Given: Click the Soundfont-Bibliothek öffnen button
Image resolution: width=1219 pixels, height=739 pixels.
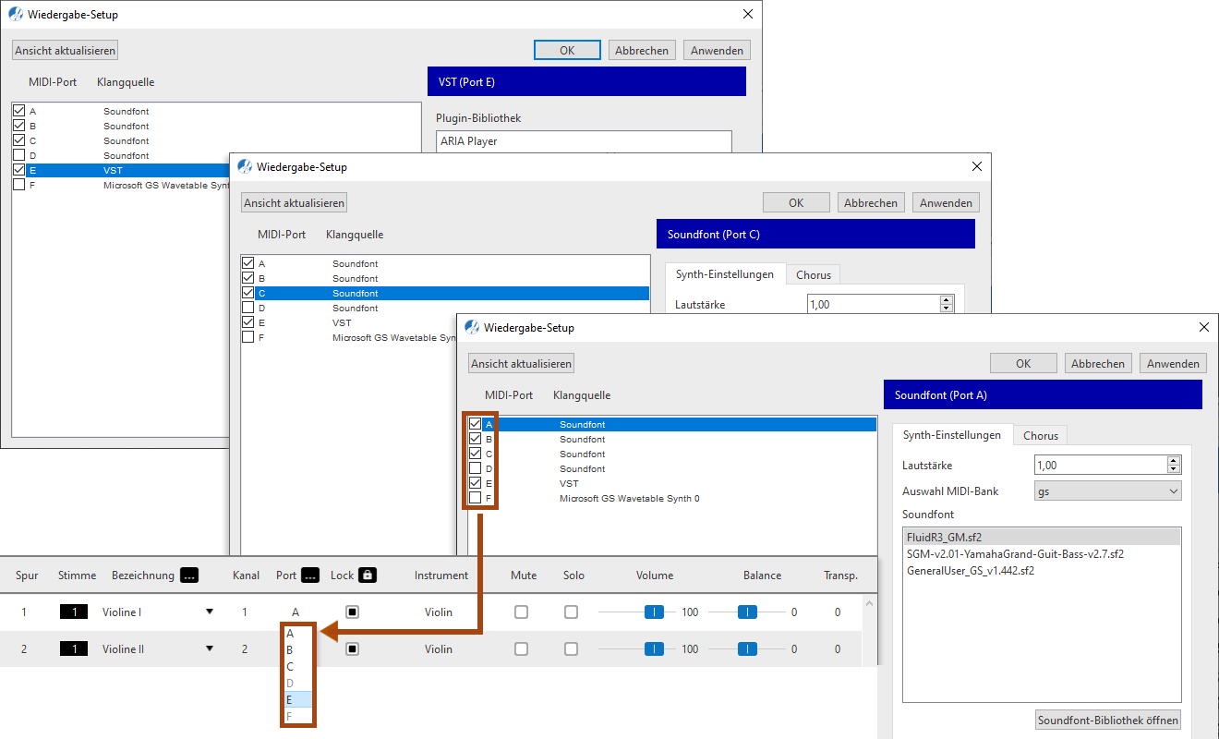Looking at the screenshot, I should [1108, 720].
